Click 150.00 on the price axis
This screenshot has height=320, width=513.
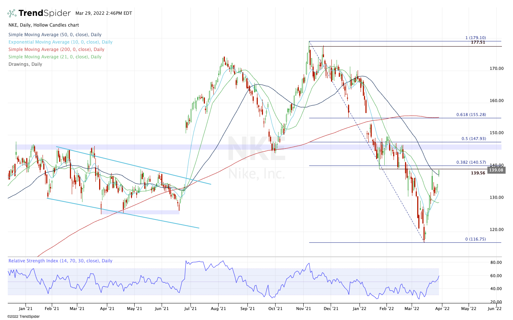click(497, 133)
